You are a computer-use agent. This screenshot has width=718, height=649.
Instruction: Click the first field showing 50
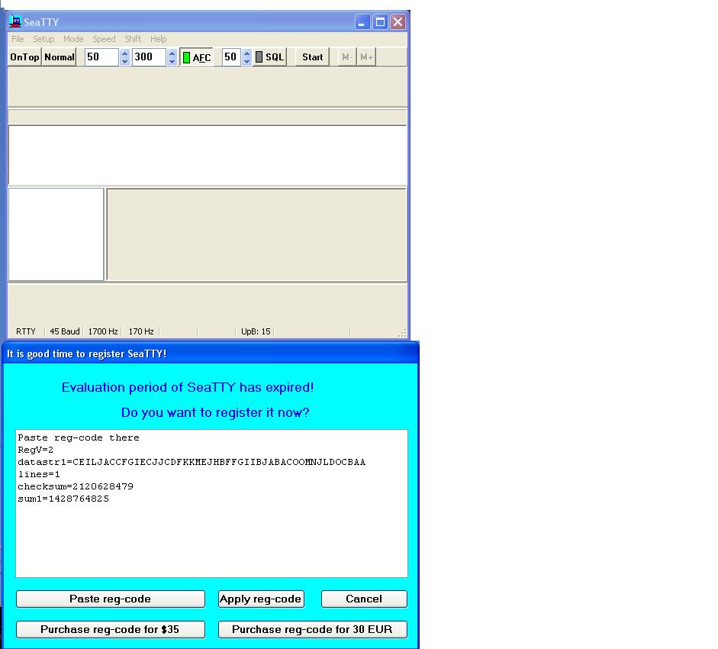[101, 57]
